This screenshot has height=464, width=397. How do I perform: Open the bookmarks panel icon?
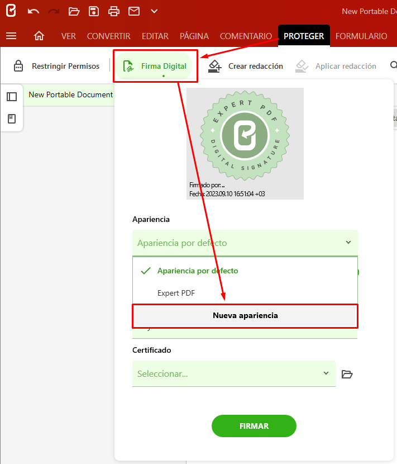12,119
